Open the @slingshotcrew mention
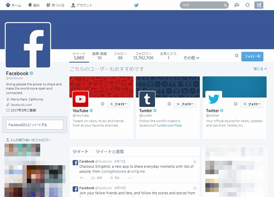274x197 pixels. 113,171
